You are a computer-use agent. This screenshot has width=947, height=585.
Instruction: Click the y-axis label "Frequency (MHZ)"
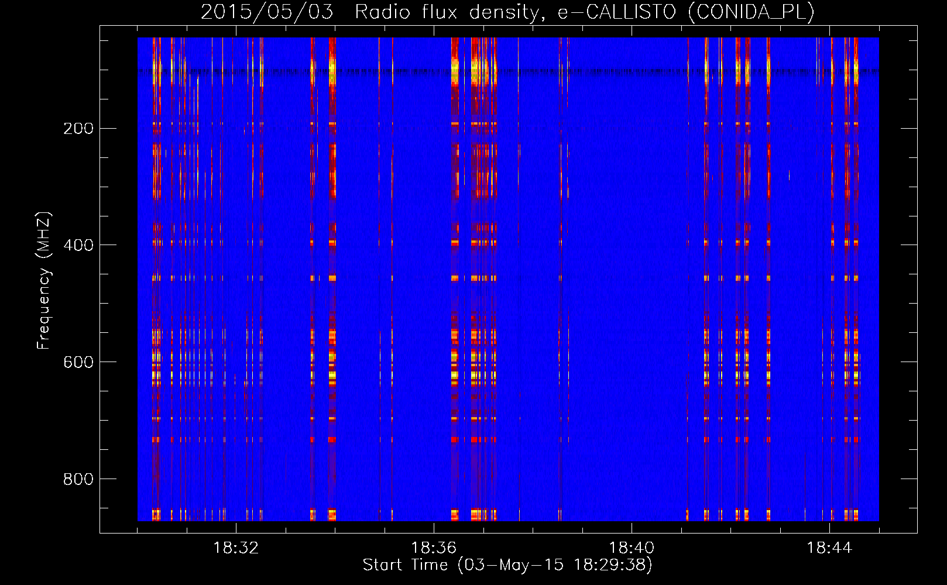pos(44,281)
